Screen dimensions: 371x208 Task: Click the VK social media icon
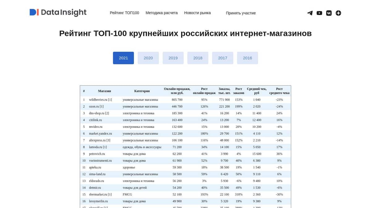pos(329,13)
